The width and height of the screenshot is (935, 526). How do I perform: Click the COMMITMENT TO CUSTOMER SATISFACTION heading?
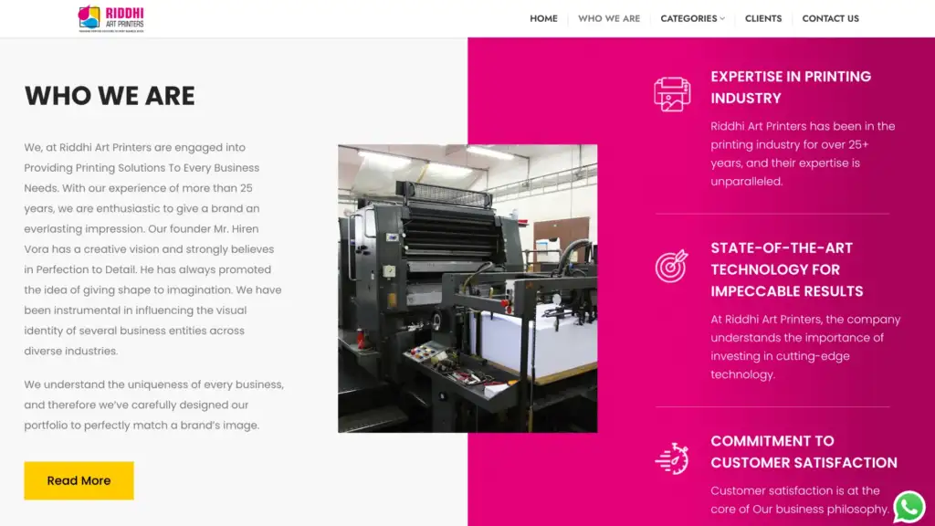tap(802, 451)
